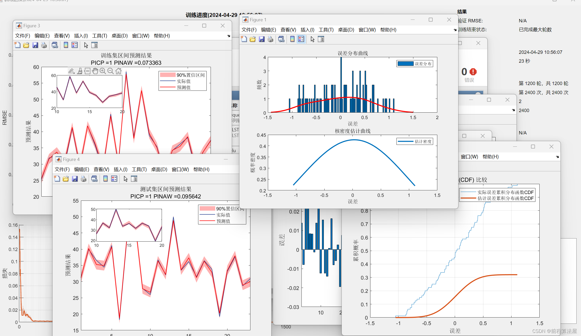
Task: Open 桌面(D) menu in Figure 4
Action: coord(159,169)
